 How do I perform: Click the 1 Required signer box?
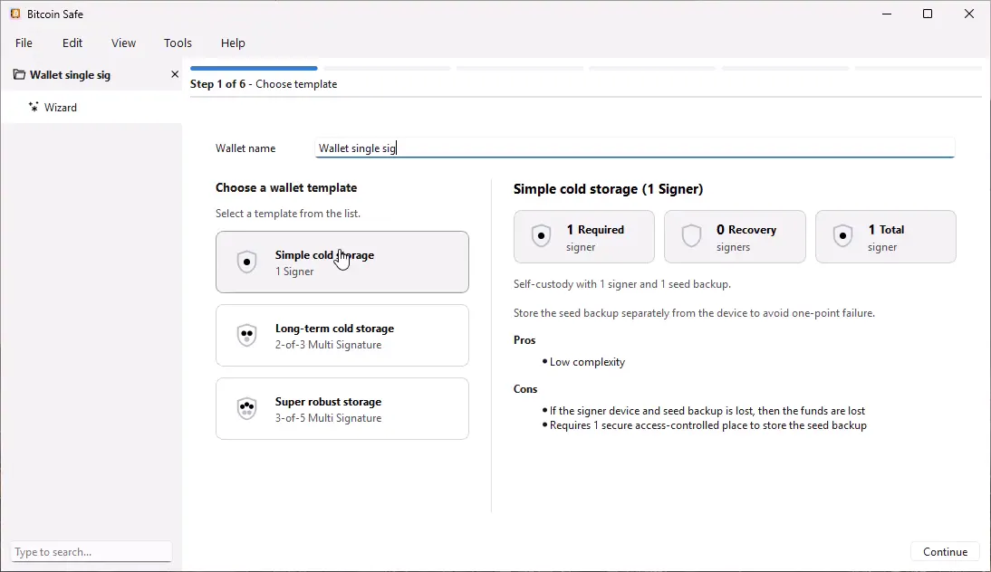[x=584, y=237]
